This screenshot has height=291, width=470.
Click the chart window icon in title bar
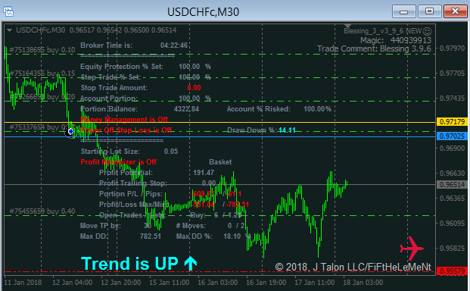click(x=8, y=11)
